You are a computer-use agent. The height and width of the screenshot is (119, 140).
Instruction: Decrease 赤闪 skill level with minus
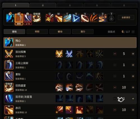click(115, 110)
